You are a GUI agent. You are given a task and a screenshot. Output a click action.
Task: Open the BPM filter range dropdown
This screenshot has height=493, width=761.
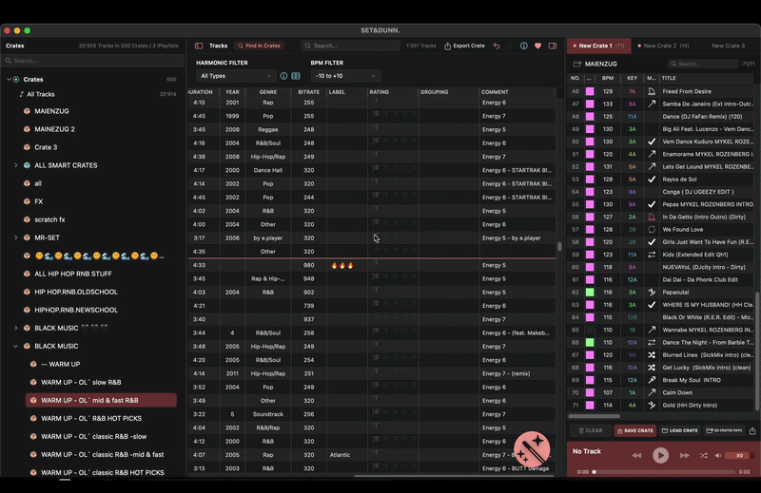pyautogui.click(x=345, y=76)
